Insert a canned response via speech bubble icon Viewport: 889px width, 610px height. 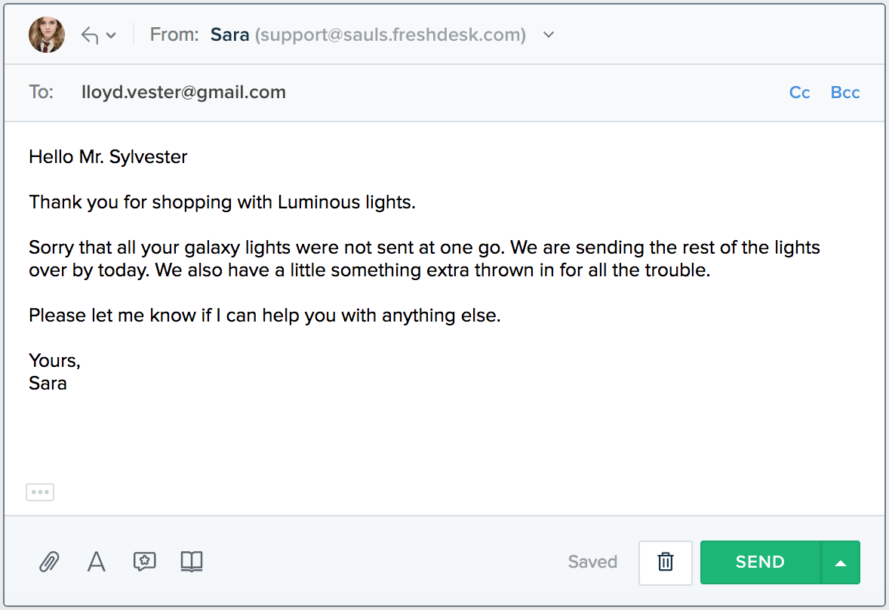click(x=145, y=561)
